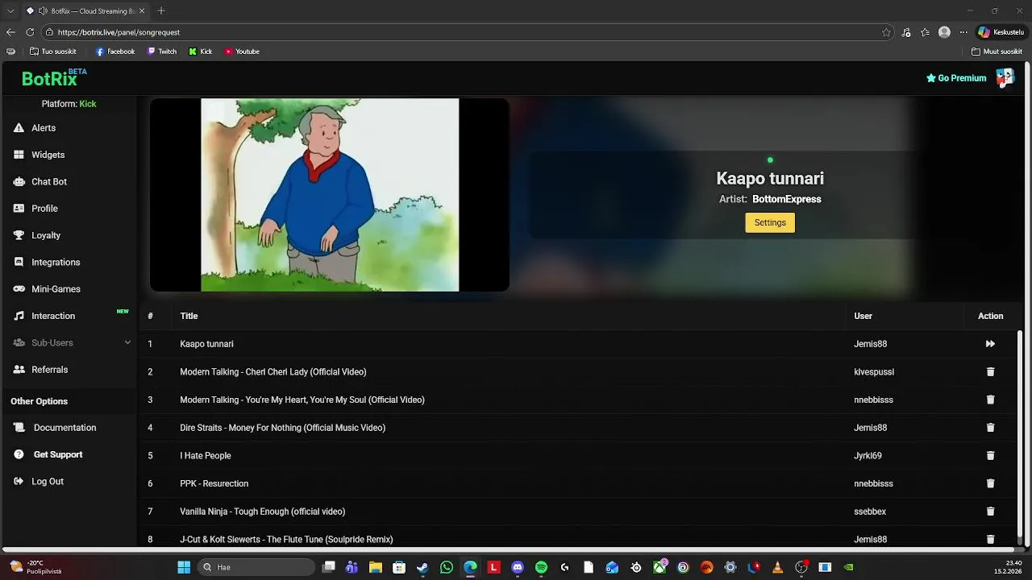Image resolution: width=1032 pixels, height=580 pixels.
Task: Click user kivespussi in queue
Action: point(874,372)
